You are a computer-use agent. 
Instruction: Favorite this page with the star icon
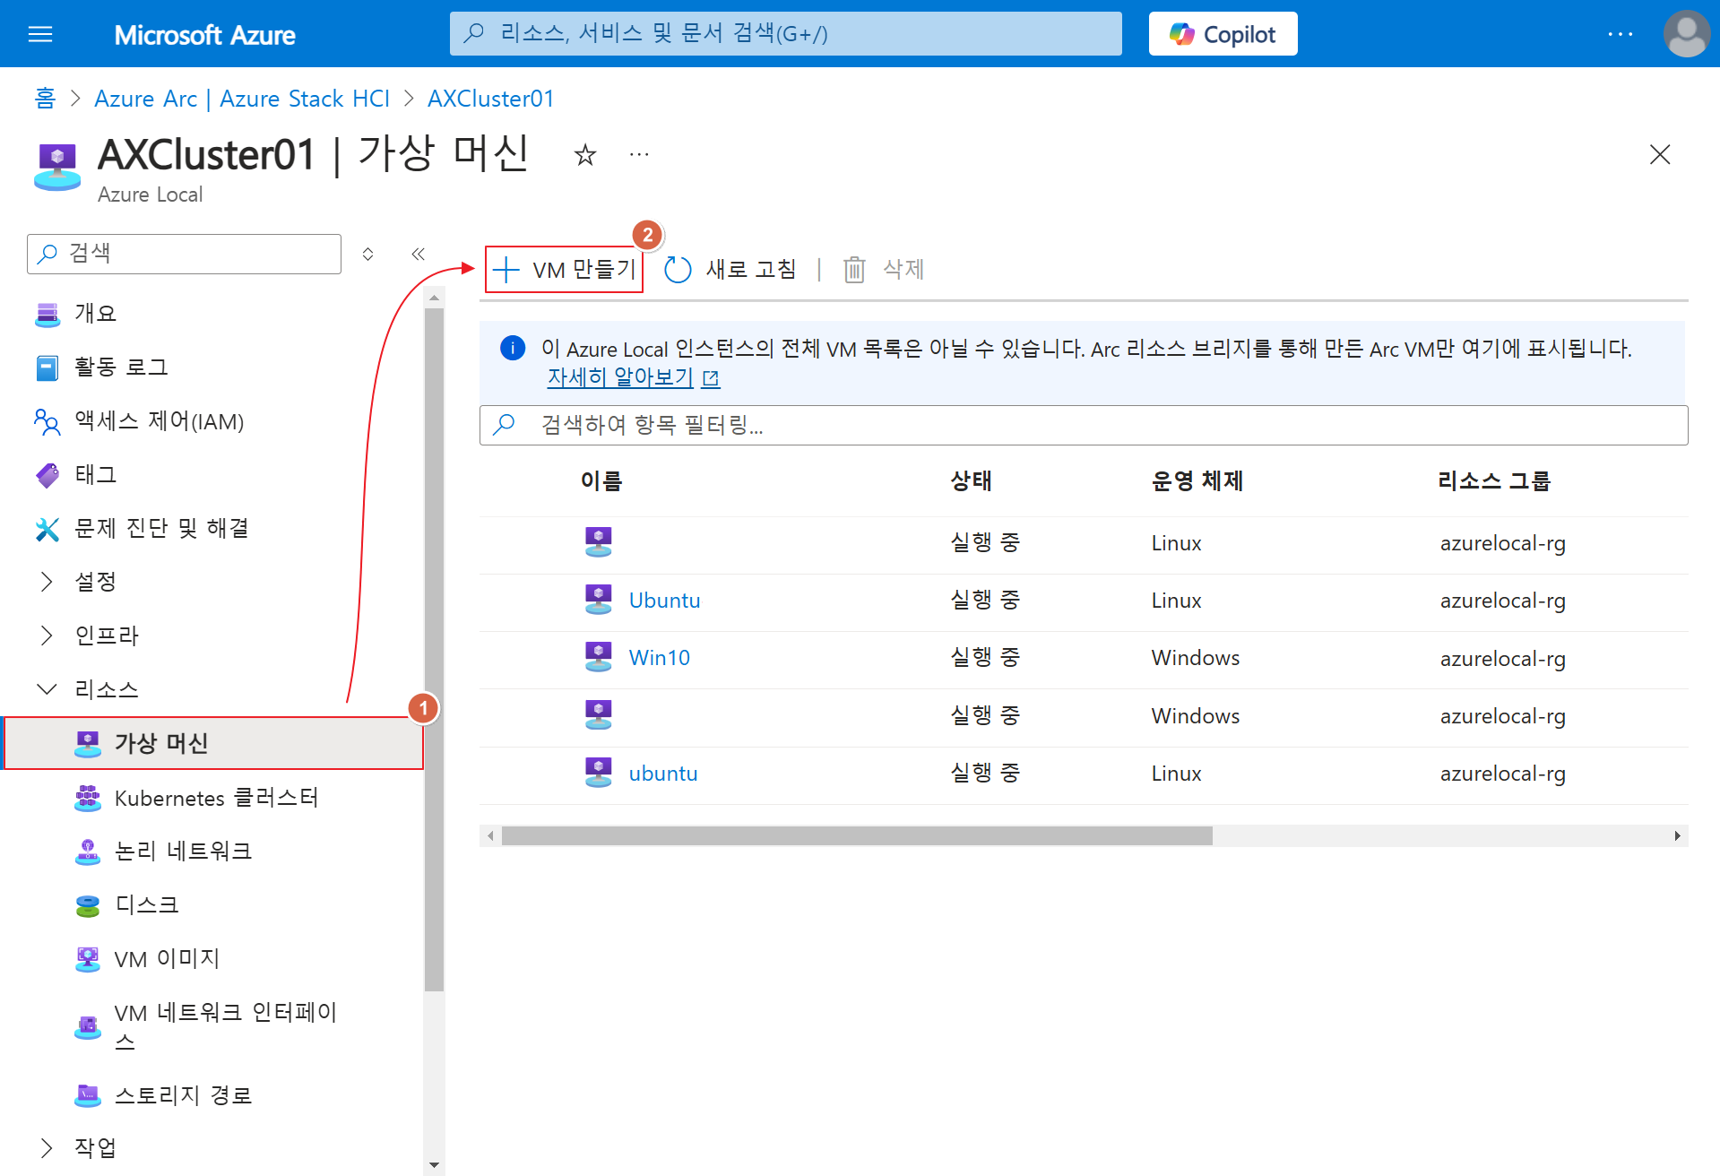tap(585, 155)
